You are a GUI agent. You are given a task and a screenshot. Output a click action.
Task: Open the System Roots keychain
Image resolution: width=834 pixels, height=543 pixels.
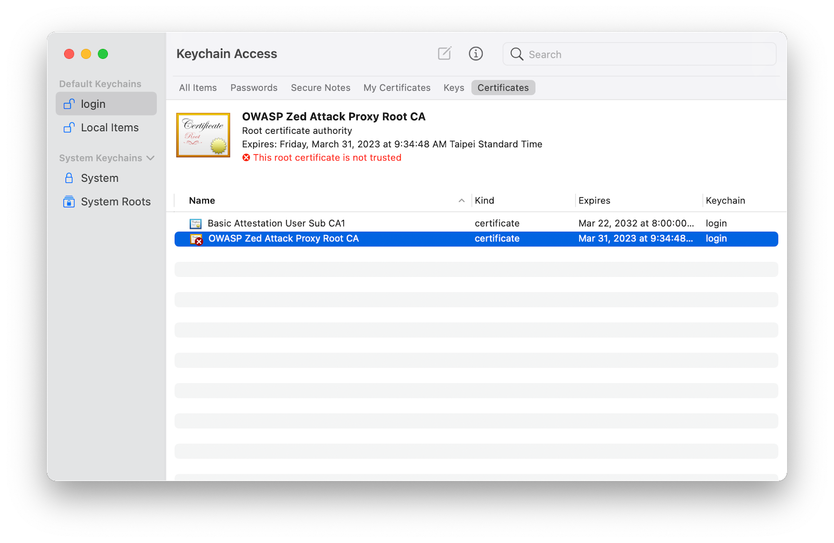[x=106, y=201]
